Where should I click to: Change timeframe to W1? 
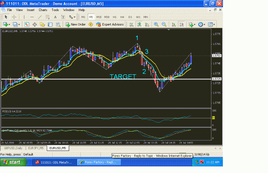(138, 17)
